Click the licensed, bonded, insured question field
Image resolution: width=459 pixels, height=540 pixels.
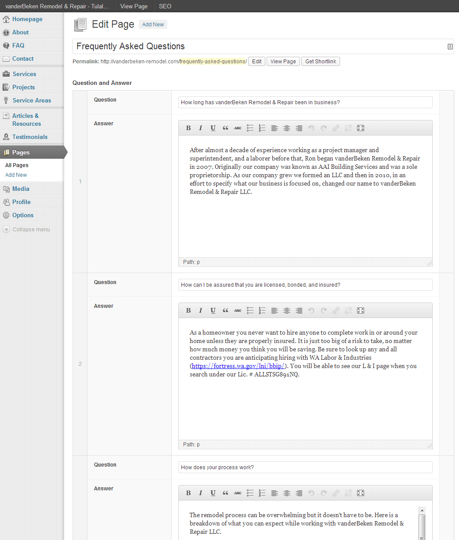(x=305, y=285)
